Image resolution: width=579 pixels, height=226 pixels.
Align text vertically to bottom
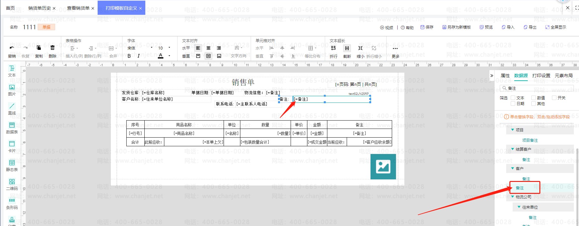219,56
